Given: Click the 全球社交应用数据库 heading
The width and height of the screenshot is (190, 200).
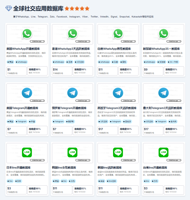Looking at the screenshot, I should click(38, 8).
